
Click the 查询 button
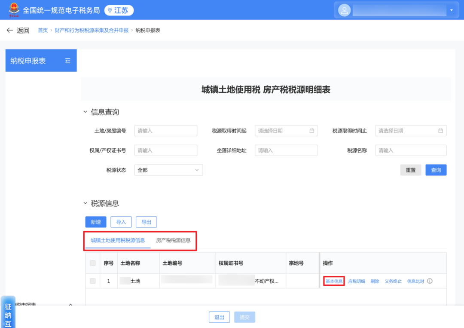coord(436,170)
